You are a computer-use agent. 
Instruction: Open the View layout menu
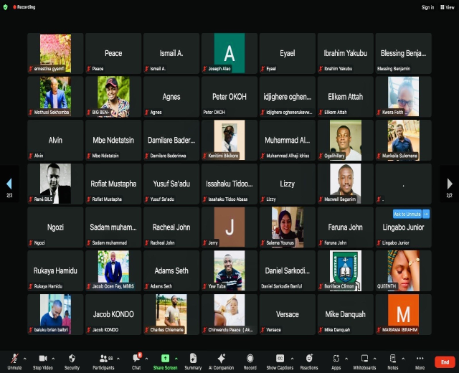pyautogui.click(x=449, y=7)
